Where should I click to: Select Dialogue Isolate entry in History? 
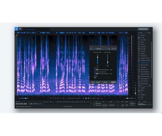[x=145, y=105]
